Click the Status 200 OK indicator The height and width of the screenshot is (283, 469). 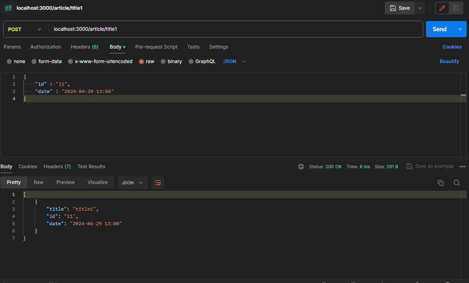[x=325, y=167]
